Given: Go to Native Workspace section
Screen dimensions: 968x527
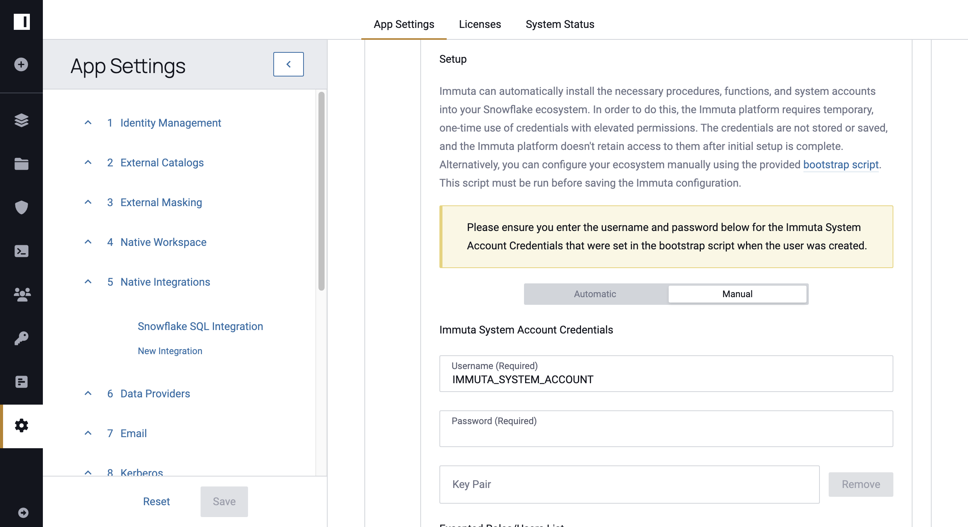Looking at the screenshot, I should tap(163, 242).
